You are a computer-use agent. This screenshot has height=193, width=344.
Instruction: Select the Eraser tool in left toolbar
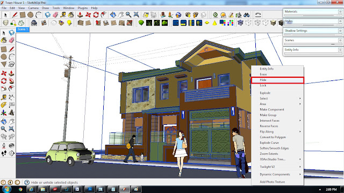[12, 40]
